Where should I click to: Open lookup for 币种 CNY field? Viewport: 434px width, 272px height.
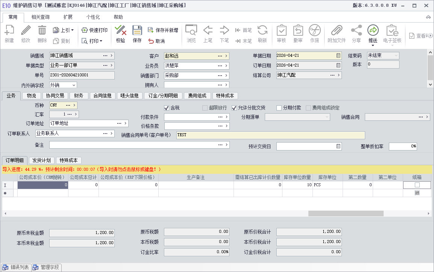coord(68,105)
